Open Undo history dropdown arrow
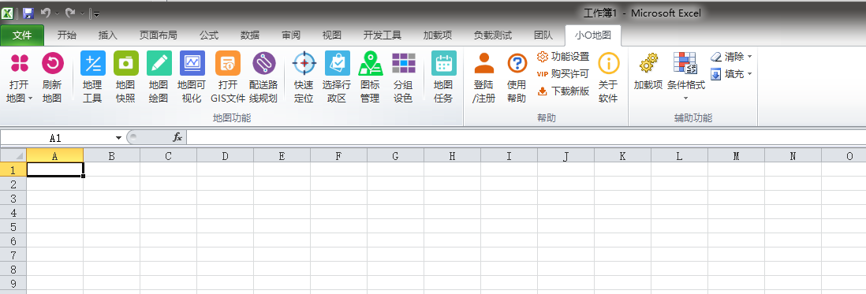 tap(58, 13)
